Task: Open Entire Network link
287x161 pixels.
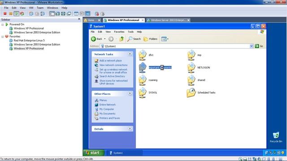Action: (108, 105)
